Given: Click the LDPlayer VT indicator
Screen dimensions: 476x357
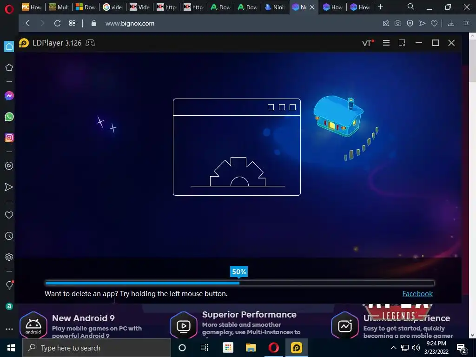Looking at the screenshot, I should (x=368, y=43).
